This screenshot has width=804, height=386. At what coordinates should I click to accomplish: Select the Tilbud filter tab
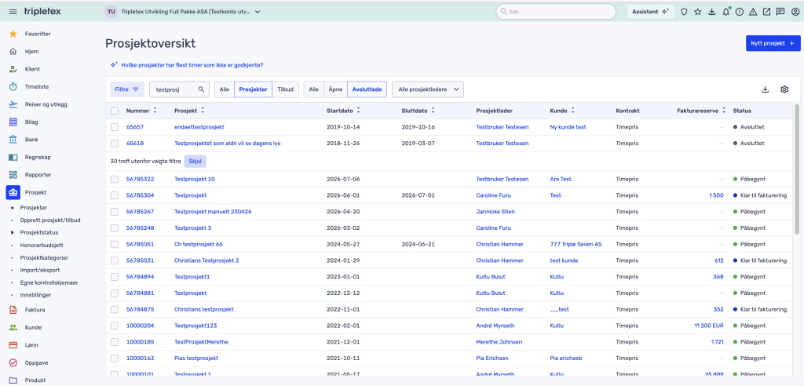click(285, 89)
